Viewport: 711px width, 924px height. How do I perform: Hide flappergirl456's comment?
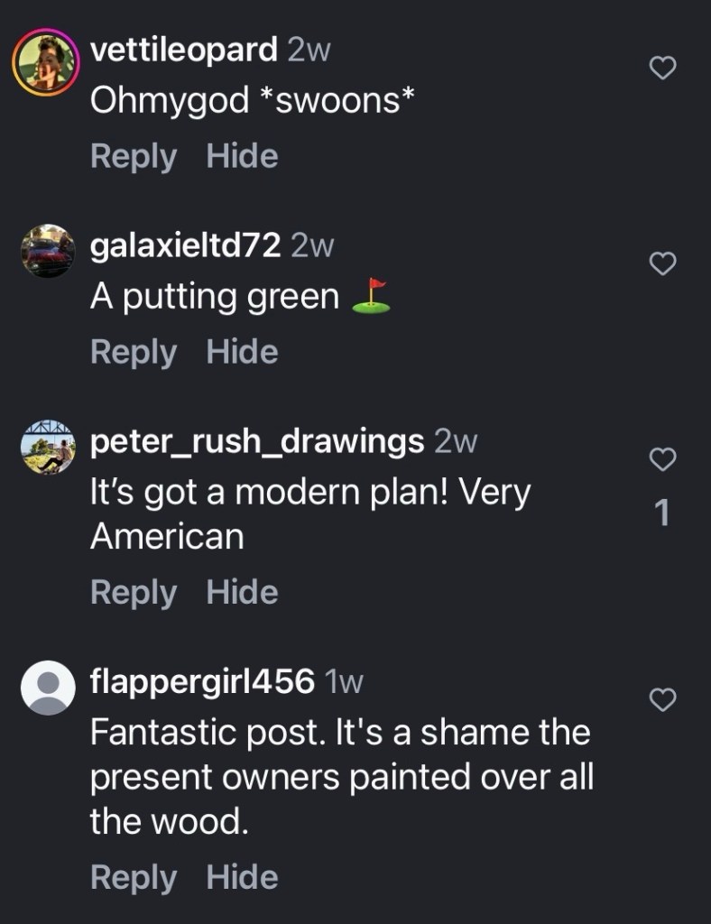point(242,877)
